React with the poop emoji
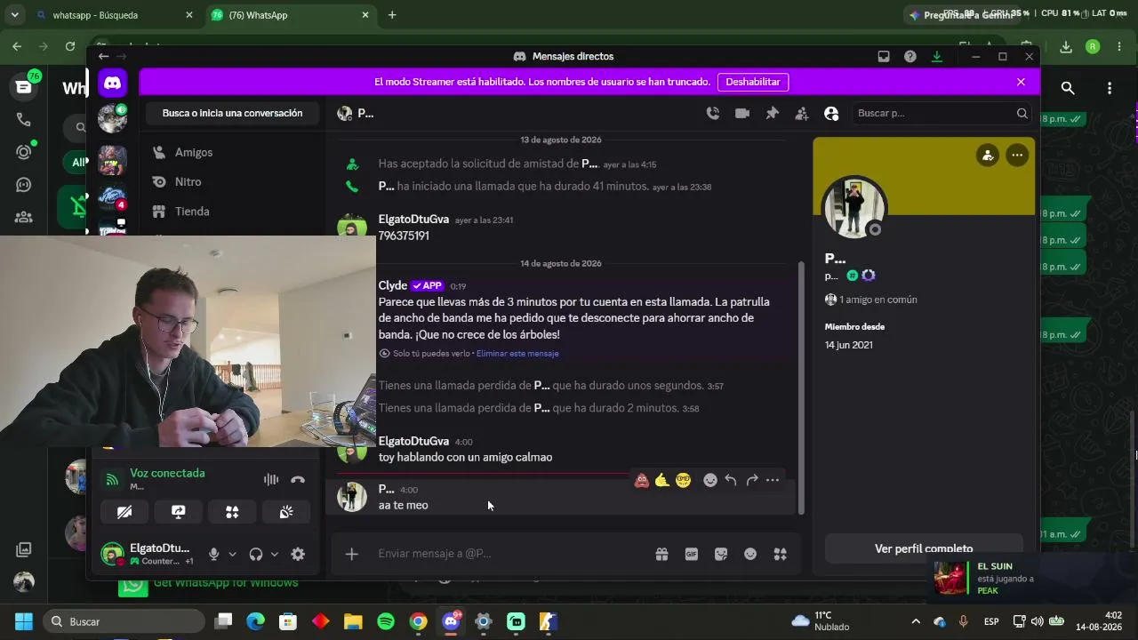 click(642, 480)
